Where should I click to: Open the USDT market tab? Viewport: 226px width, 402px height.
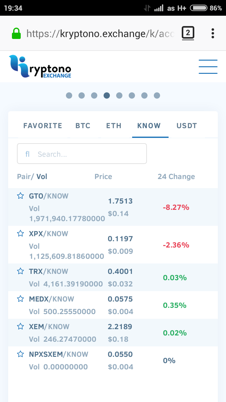pyautogui.click(x=187, y=126)
